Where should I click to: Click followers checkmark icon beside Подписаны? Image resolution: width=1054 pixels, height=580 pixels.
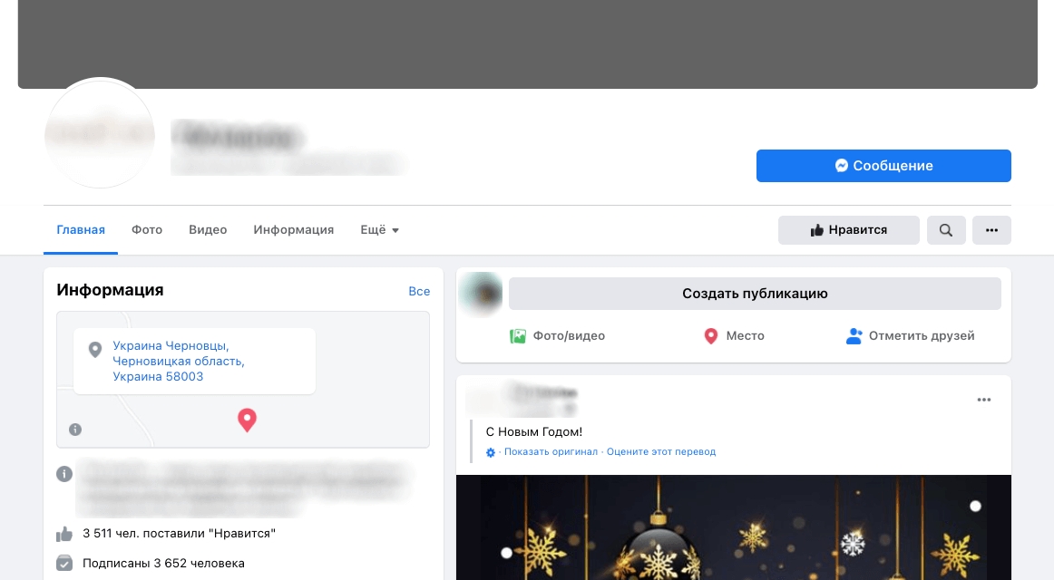(x=63, y=563)
